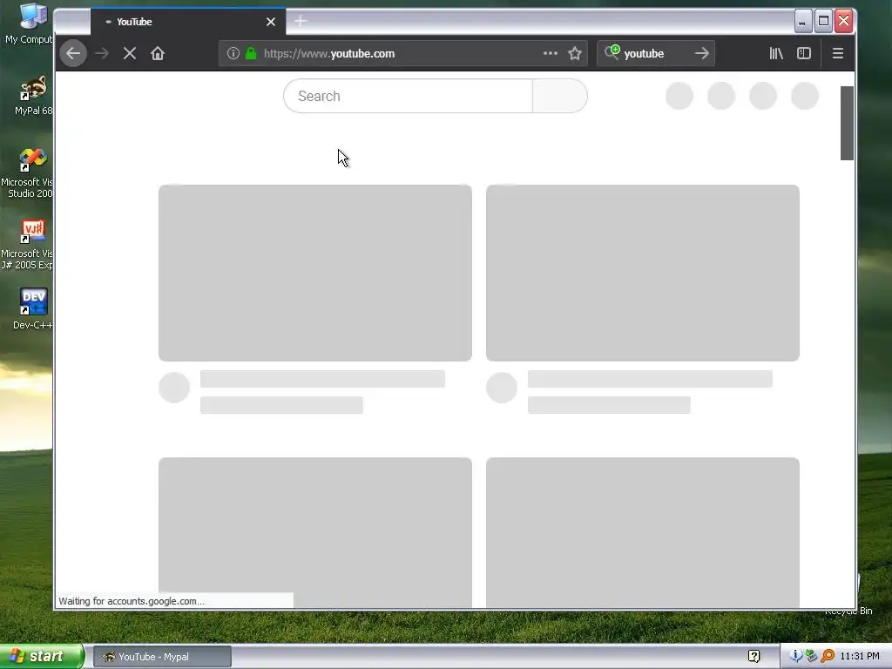
Task: Click the tray info balloon icon
Action: [x=796, y=656]
